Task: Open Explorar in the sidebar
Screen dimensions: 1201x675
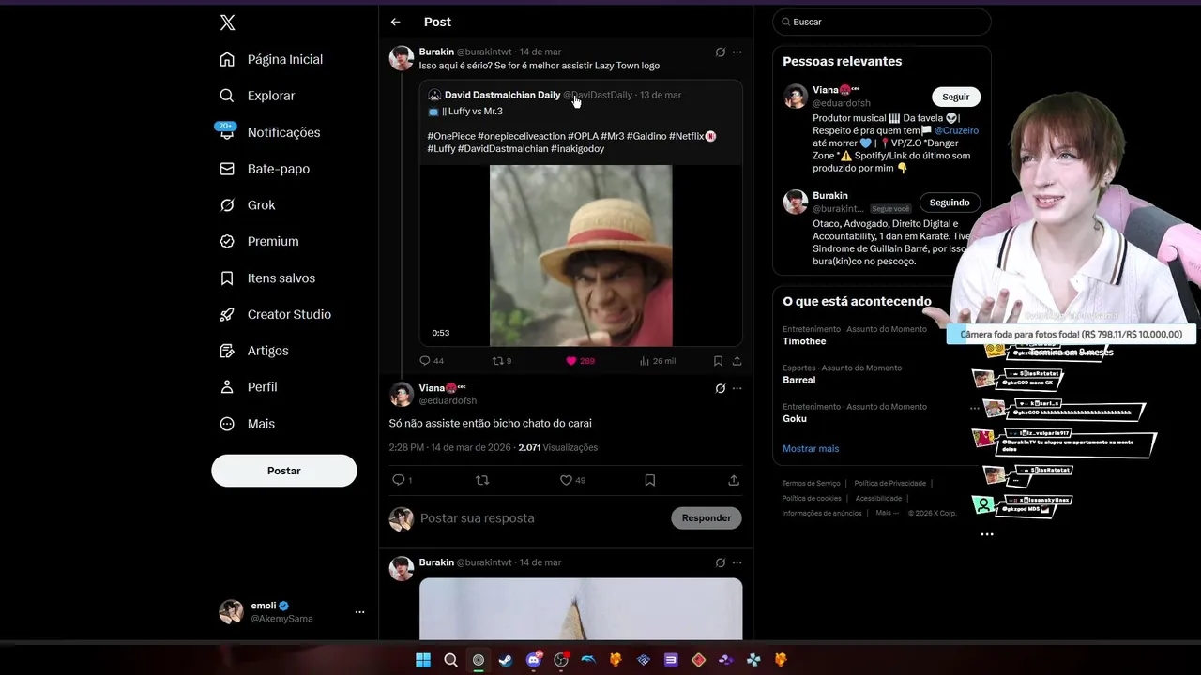Action: coord(258,96)
